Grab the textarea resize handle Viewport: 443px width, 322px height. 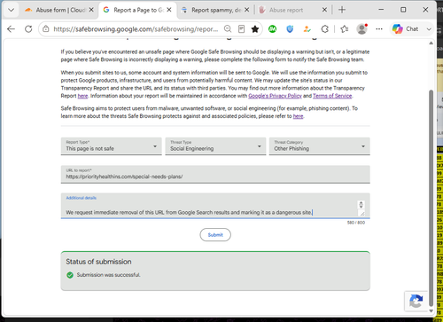click(x=361, y=213)
